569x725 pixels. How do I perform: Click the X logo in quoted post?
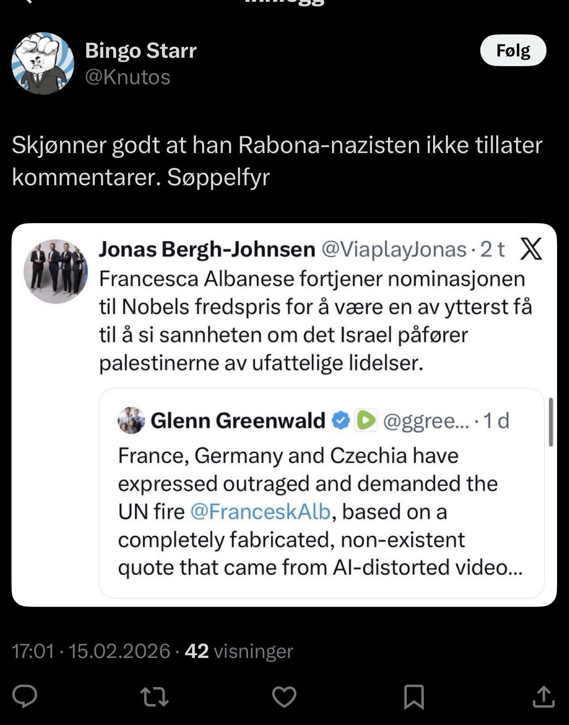[x=531, y=249]
